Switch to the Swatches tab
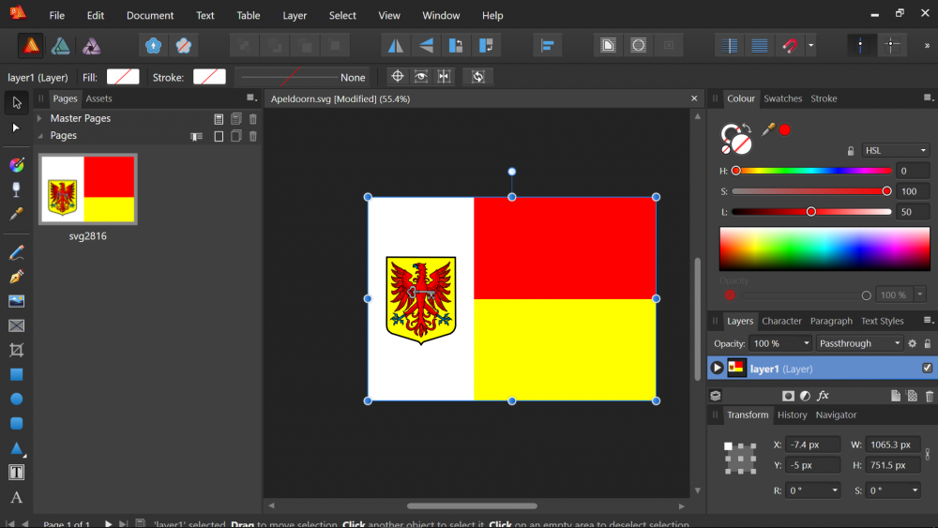Image resolution: width=938 pixels, height=528 pixels. pos(782,98)
